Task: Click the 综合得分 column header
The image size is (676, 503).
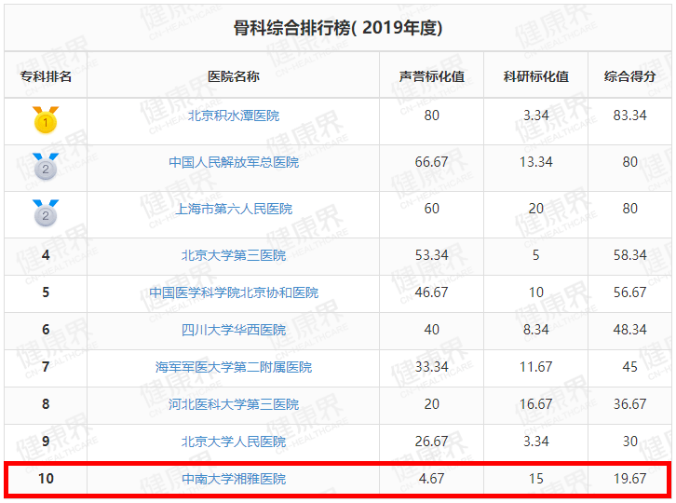Action: [629, 76]
